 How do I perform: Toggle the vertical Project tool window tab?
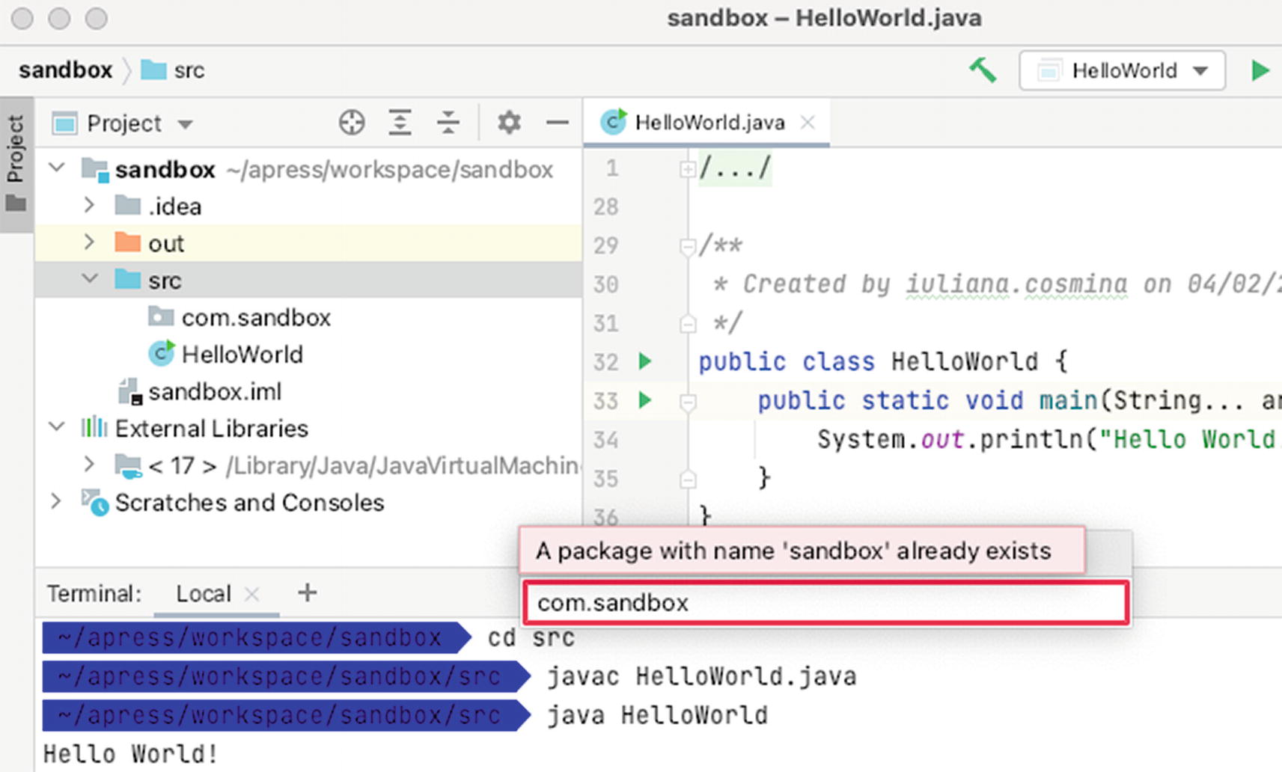click(16, 164)
